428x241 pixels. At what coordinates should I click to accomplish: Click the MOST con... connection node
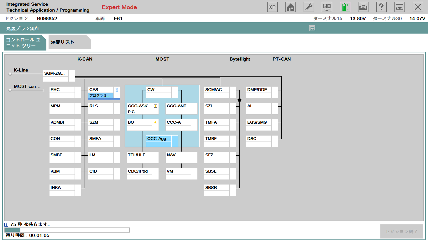click(10, 90)
